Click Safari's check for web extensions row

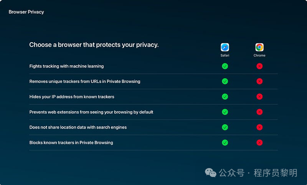click(x=225, y=112)
